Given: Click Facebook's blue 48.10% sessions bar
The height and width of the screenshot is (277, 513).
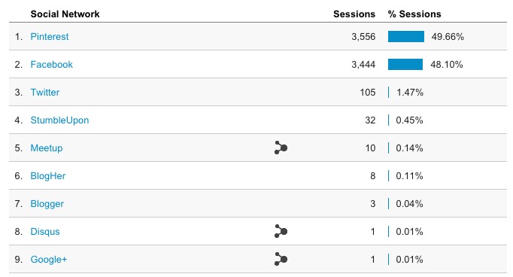Looking at the screenshot, I should [x=405, y=64].
